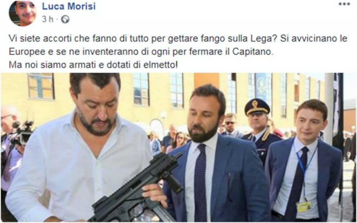
Task: Open the attached photo in the post
Action: click(178, 147)
